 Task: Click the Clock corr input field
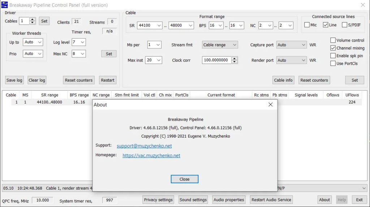coord(217,60)
